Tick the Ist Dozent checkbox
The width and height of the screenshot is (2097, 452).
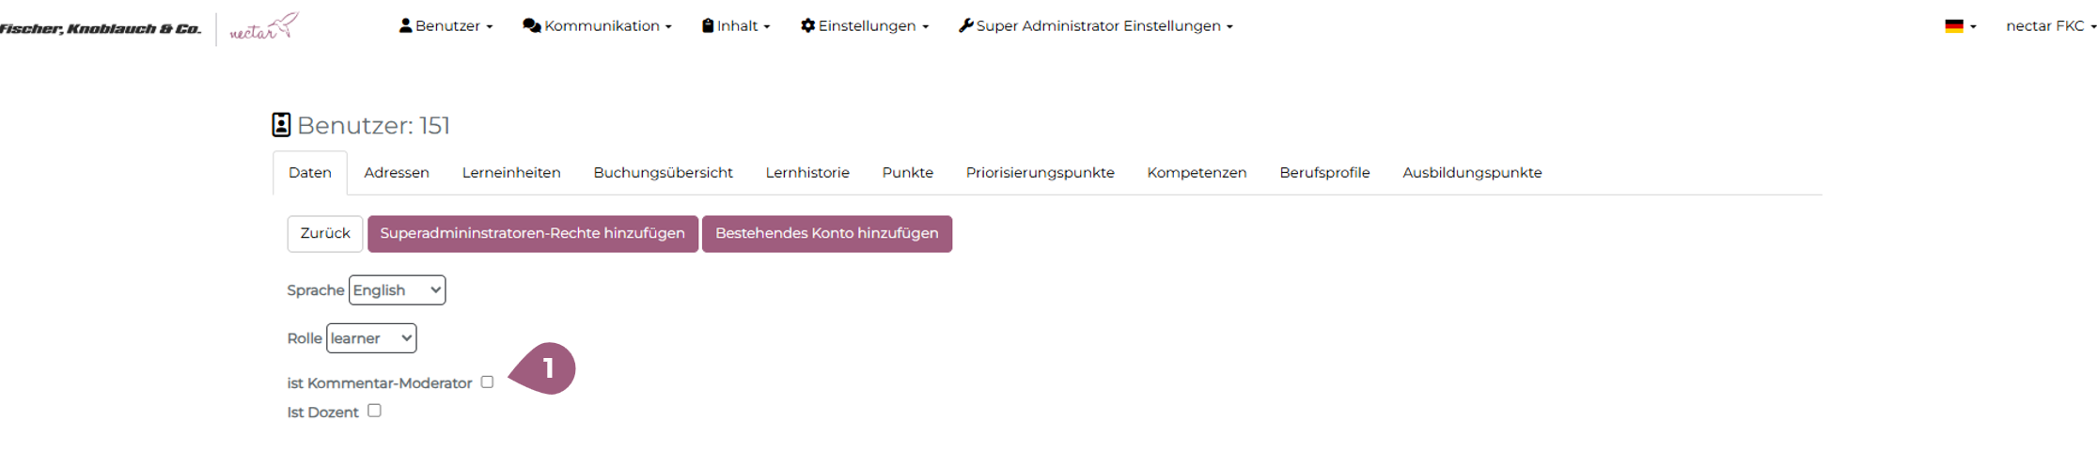click(374, 411)
